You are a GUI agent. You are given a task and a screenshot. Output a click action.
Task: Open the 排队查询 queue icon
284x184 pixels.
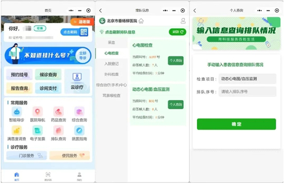click(58, 131)
